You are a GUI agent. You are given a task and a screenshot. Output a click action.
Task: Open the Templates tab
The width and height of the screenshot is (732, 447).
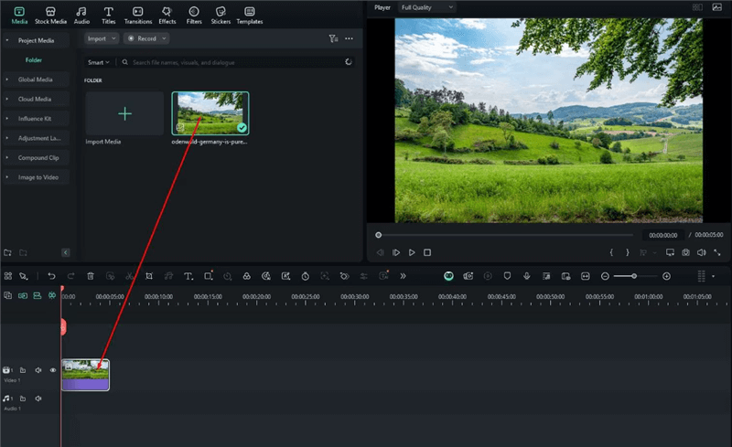click(249, 16)
